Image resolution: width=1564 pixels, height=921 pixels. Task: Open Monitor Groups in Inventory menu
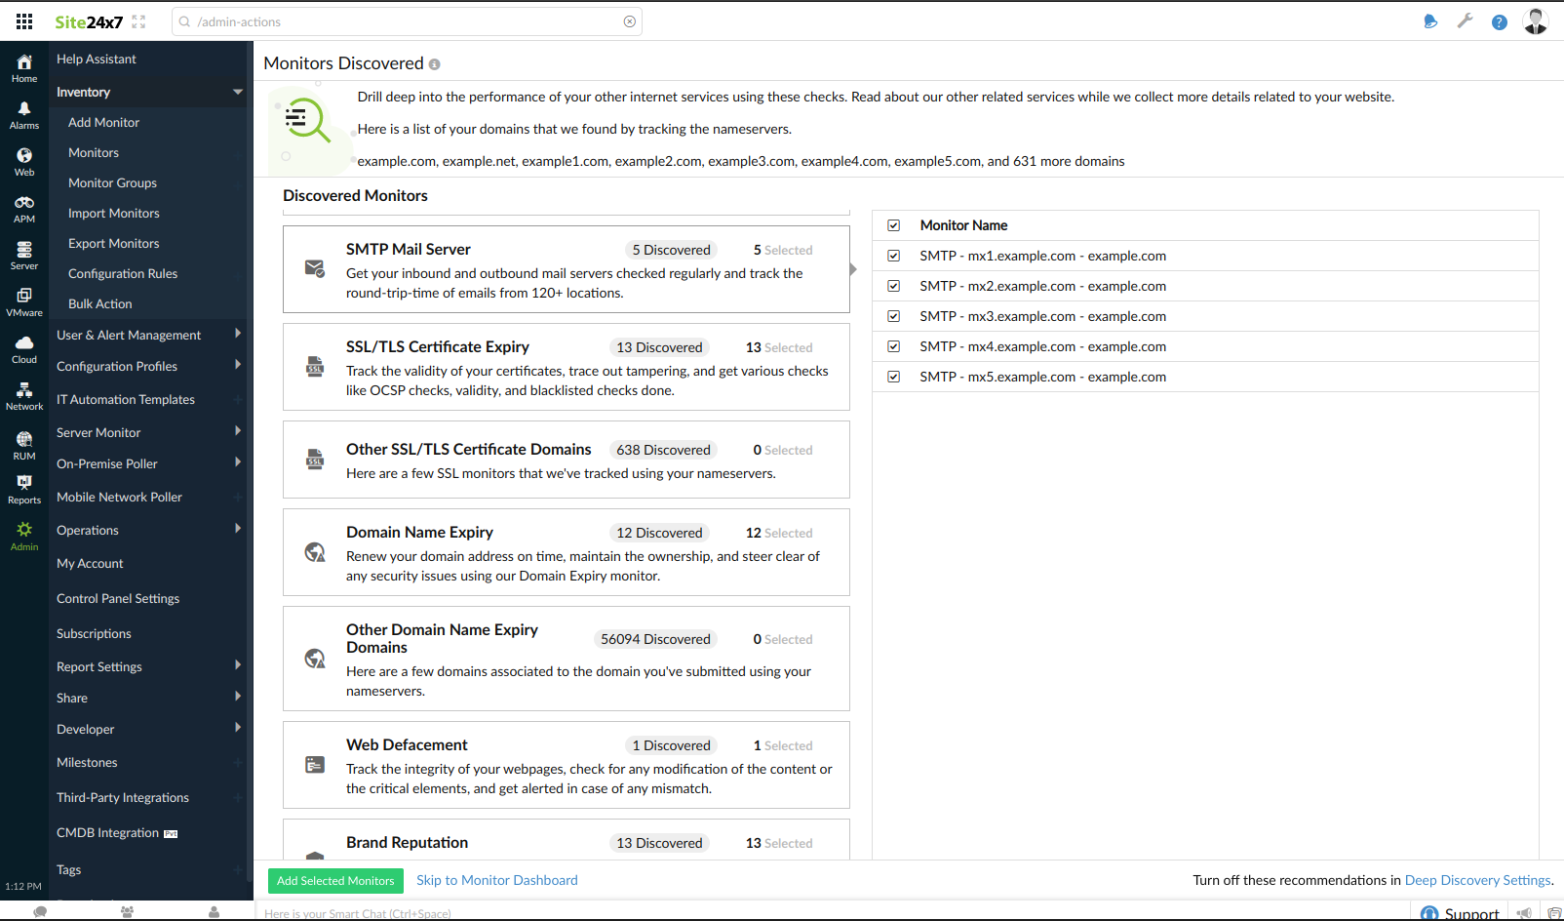(112, 183)
